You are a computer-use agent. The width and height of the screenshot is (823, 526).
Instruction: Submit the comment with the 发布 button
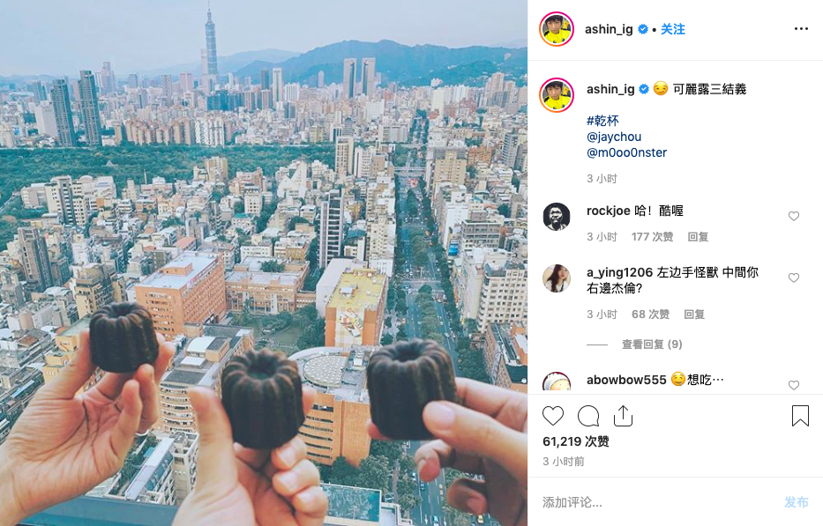point(796,502)
